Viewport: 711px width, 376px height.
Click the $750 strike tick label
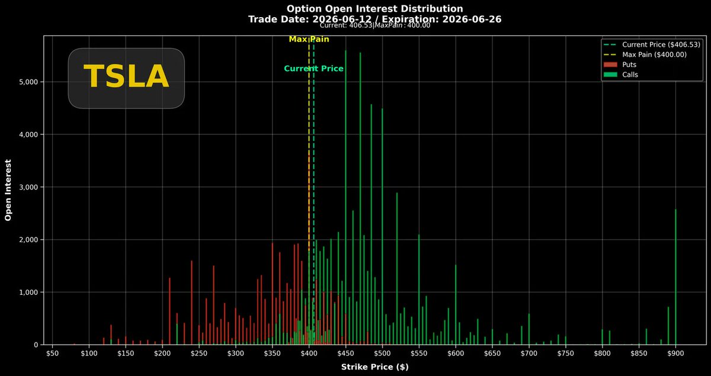click(566, 353)
